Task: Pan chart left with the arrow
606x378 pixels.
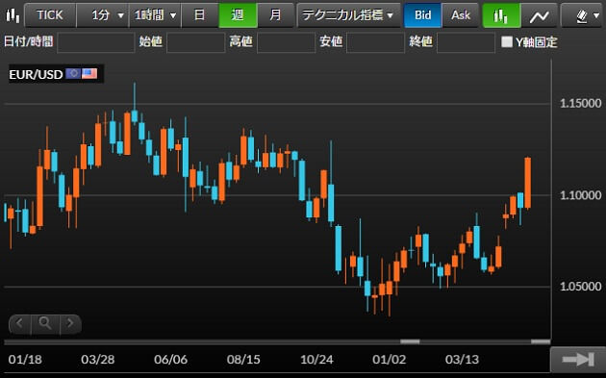Action: [x=19, y=323]
